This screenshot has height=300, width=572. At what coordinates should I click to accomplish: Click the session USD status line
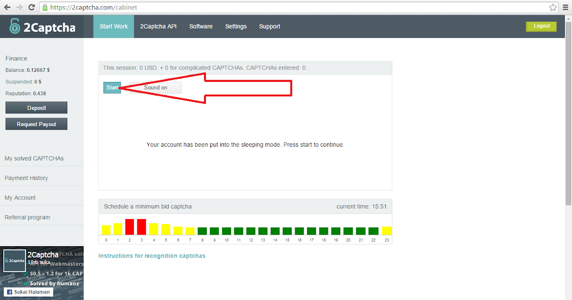[205, 68]
